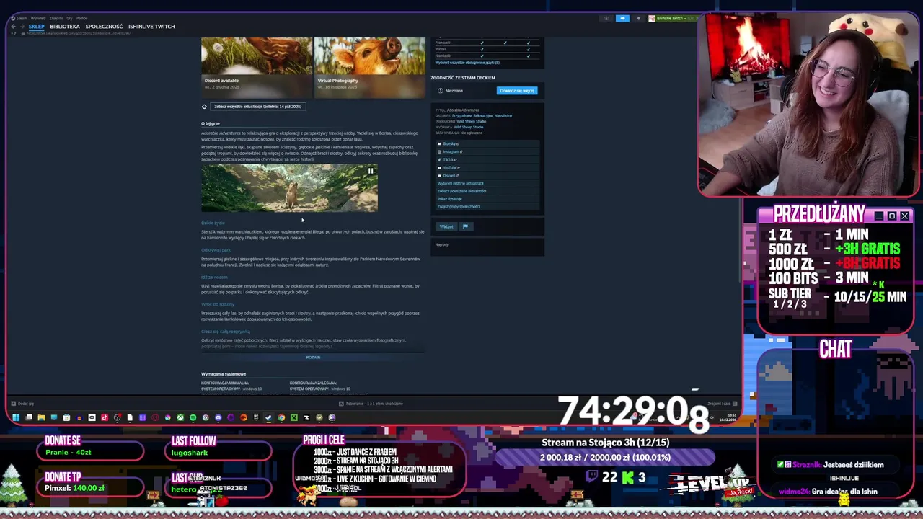Open File Explorer folder icon in taskbar
923x519 pixels.
click(41, 417)
